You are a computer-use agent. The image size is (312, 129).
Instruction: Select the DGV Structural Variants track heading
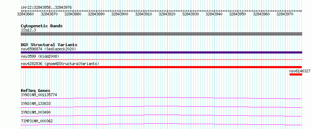49,45
